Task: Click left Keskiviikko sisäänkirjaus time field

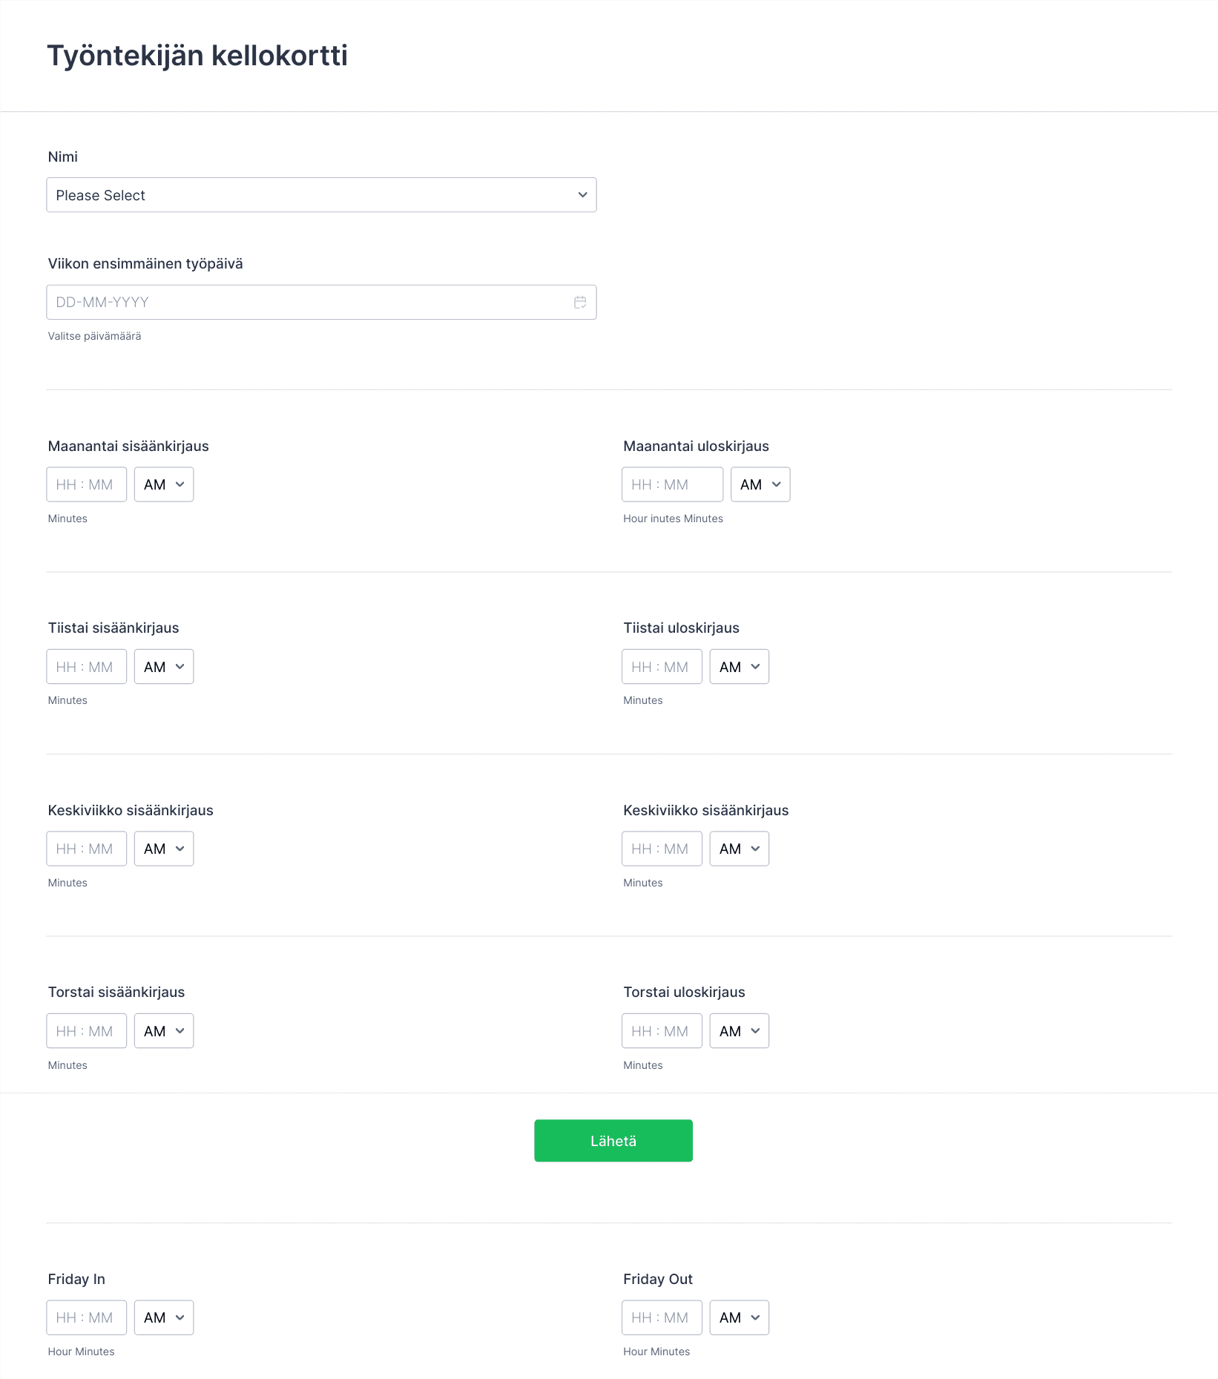Action: click(x=87, y=849)
